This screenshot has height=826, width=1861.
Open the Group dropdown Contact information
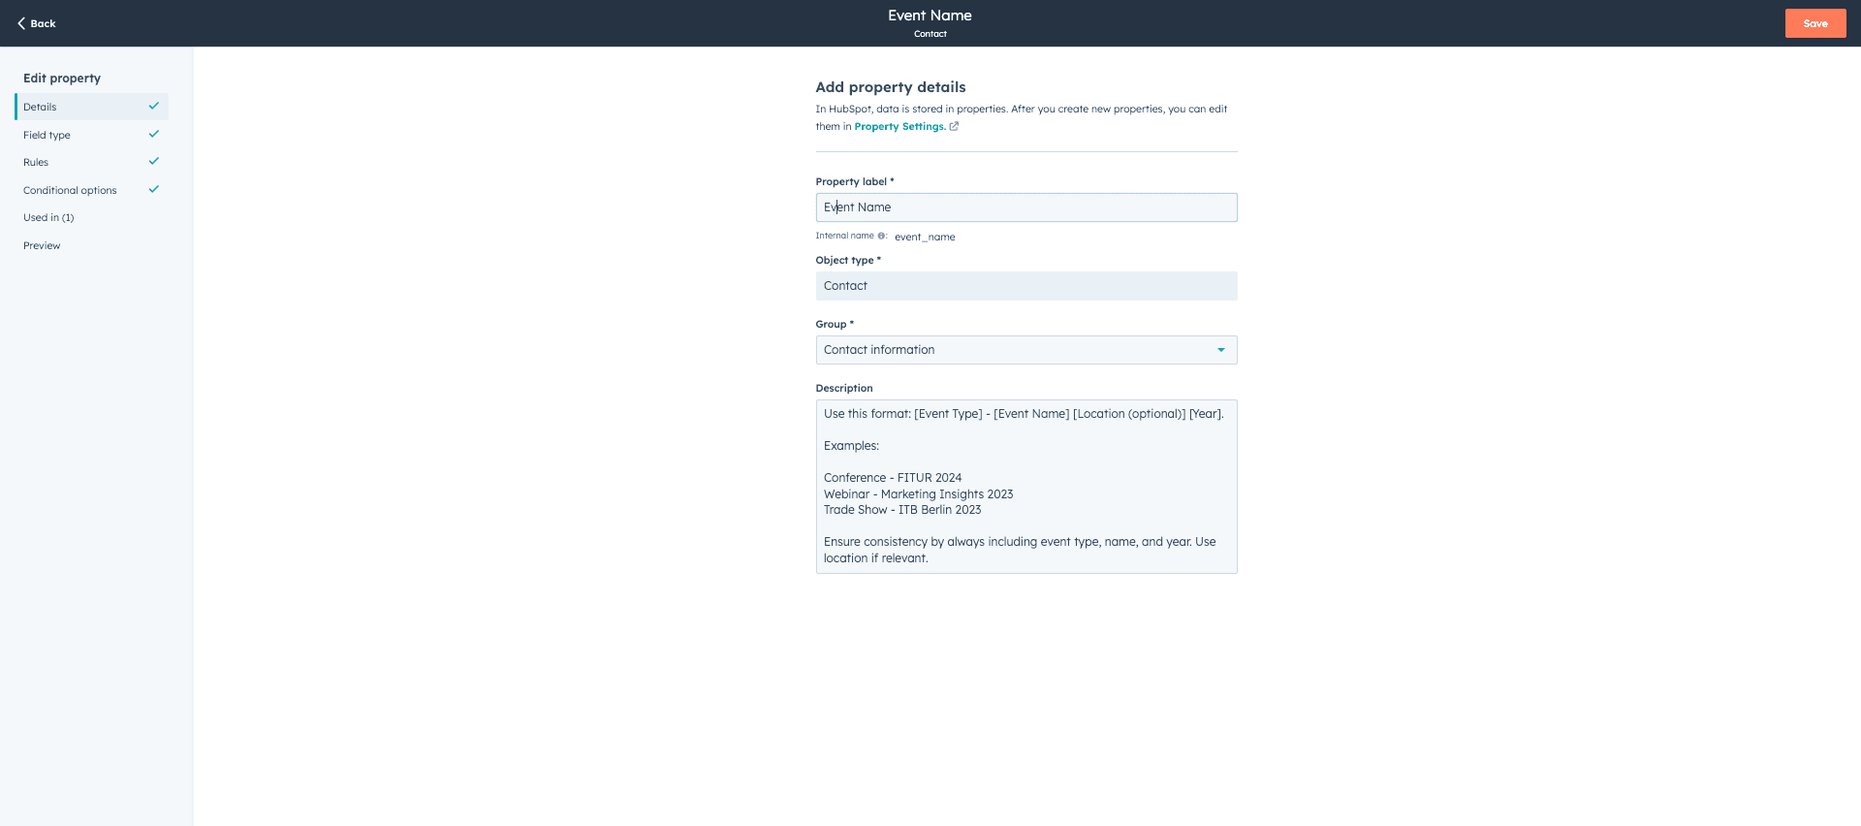(x=1025, y=350)
